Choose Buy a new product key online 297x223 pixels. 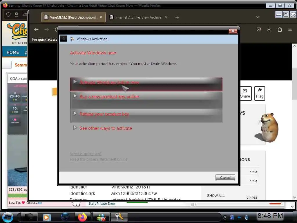click(146, 100)
